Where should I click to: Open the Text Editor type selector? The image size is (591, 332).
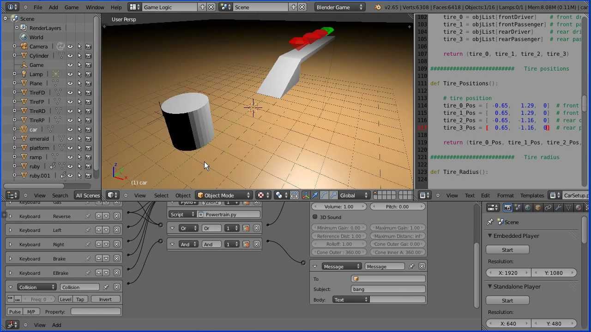click(425, 195)
